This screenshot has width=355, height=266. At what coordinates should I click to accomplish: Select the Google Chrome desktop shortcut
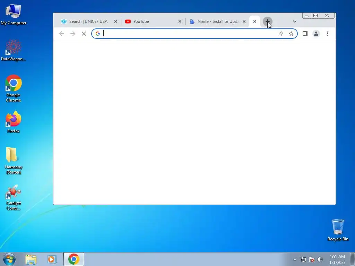[x=14, y=88]
